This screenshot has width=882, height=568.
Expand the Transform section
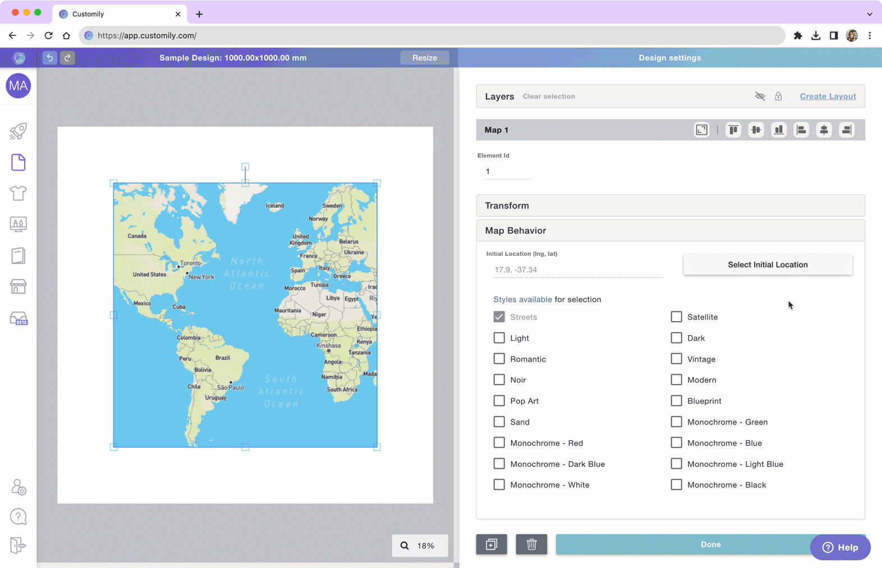pos(670,205)
